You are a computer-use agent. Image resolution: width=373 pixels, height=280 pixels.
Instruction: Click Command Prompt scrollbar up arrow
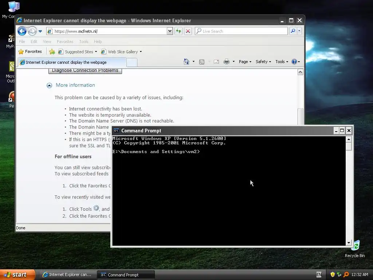(x=349, y=139)
